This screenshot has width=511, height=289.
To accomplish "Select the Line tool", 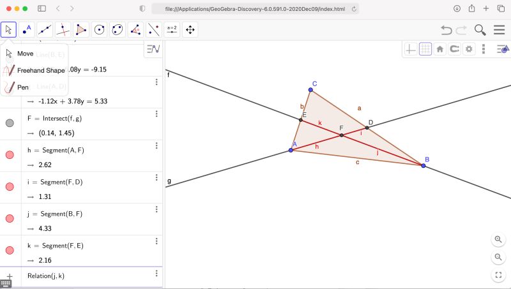I will click(45, 29).
